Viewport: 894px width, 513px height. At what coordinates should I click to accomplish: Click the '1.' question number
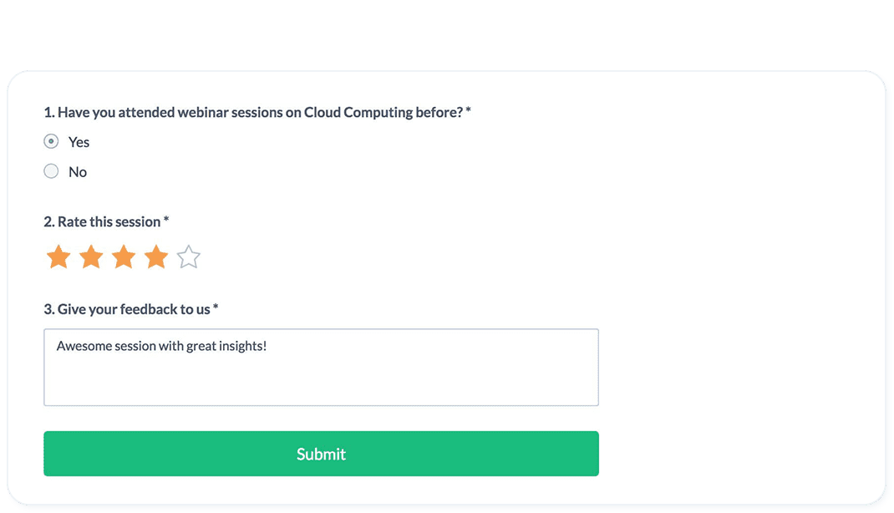[x=49, y=112]
